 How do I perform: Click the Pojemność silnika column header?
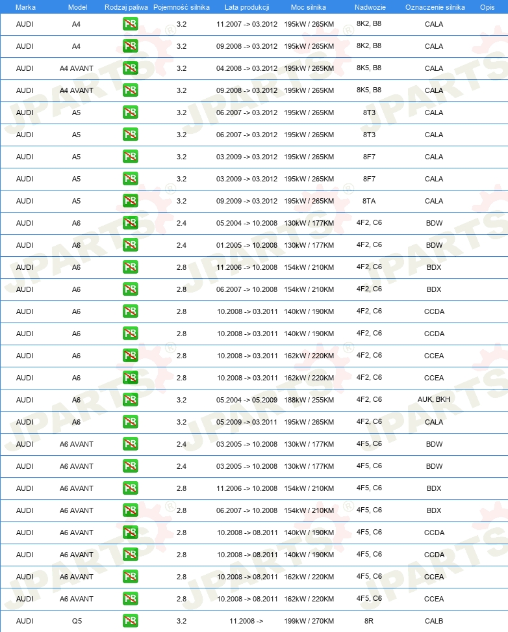pos(181,7)
